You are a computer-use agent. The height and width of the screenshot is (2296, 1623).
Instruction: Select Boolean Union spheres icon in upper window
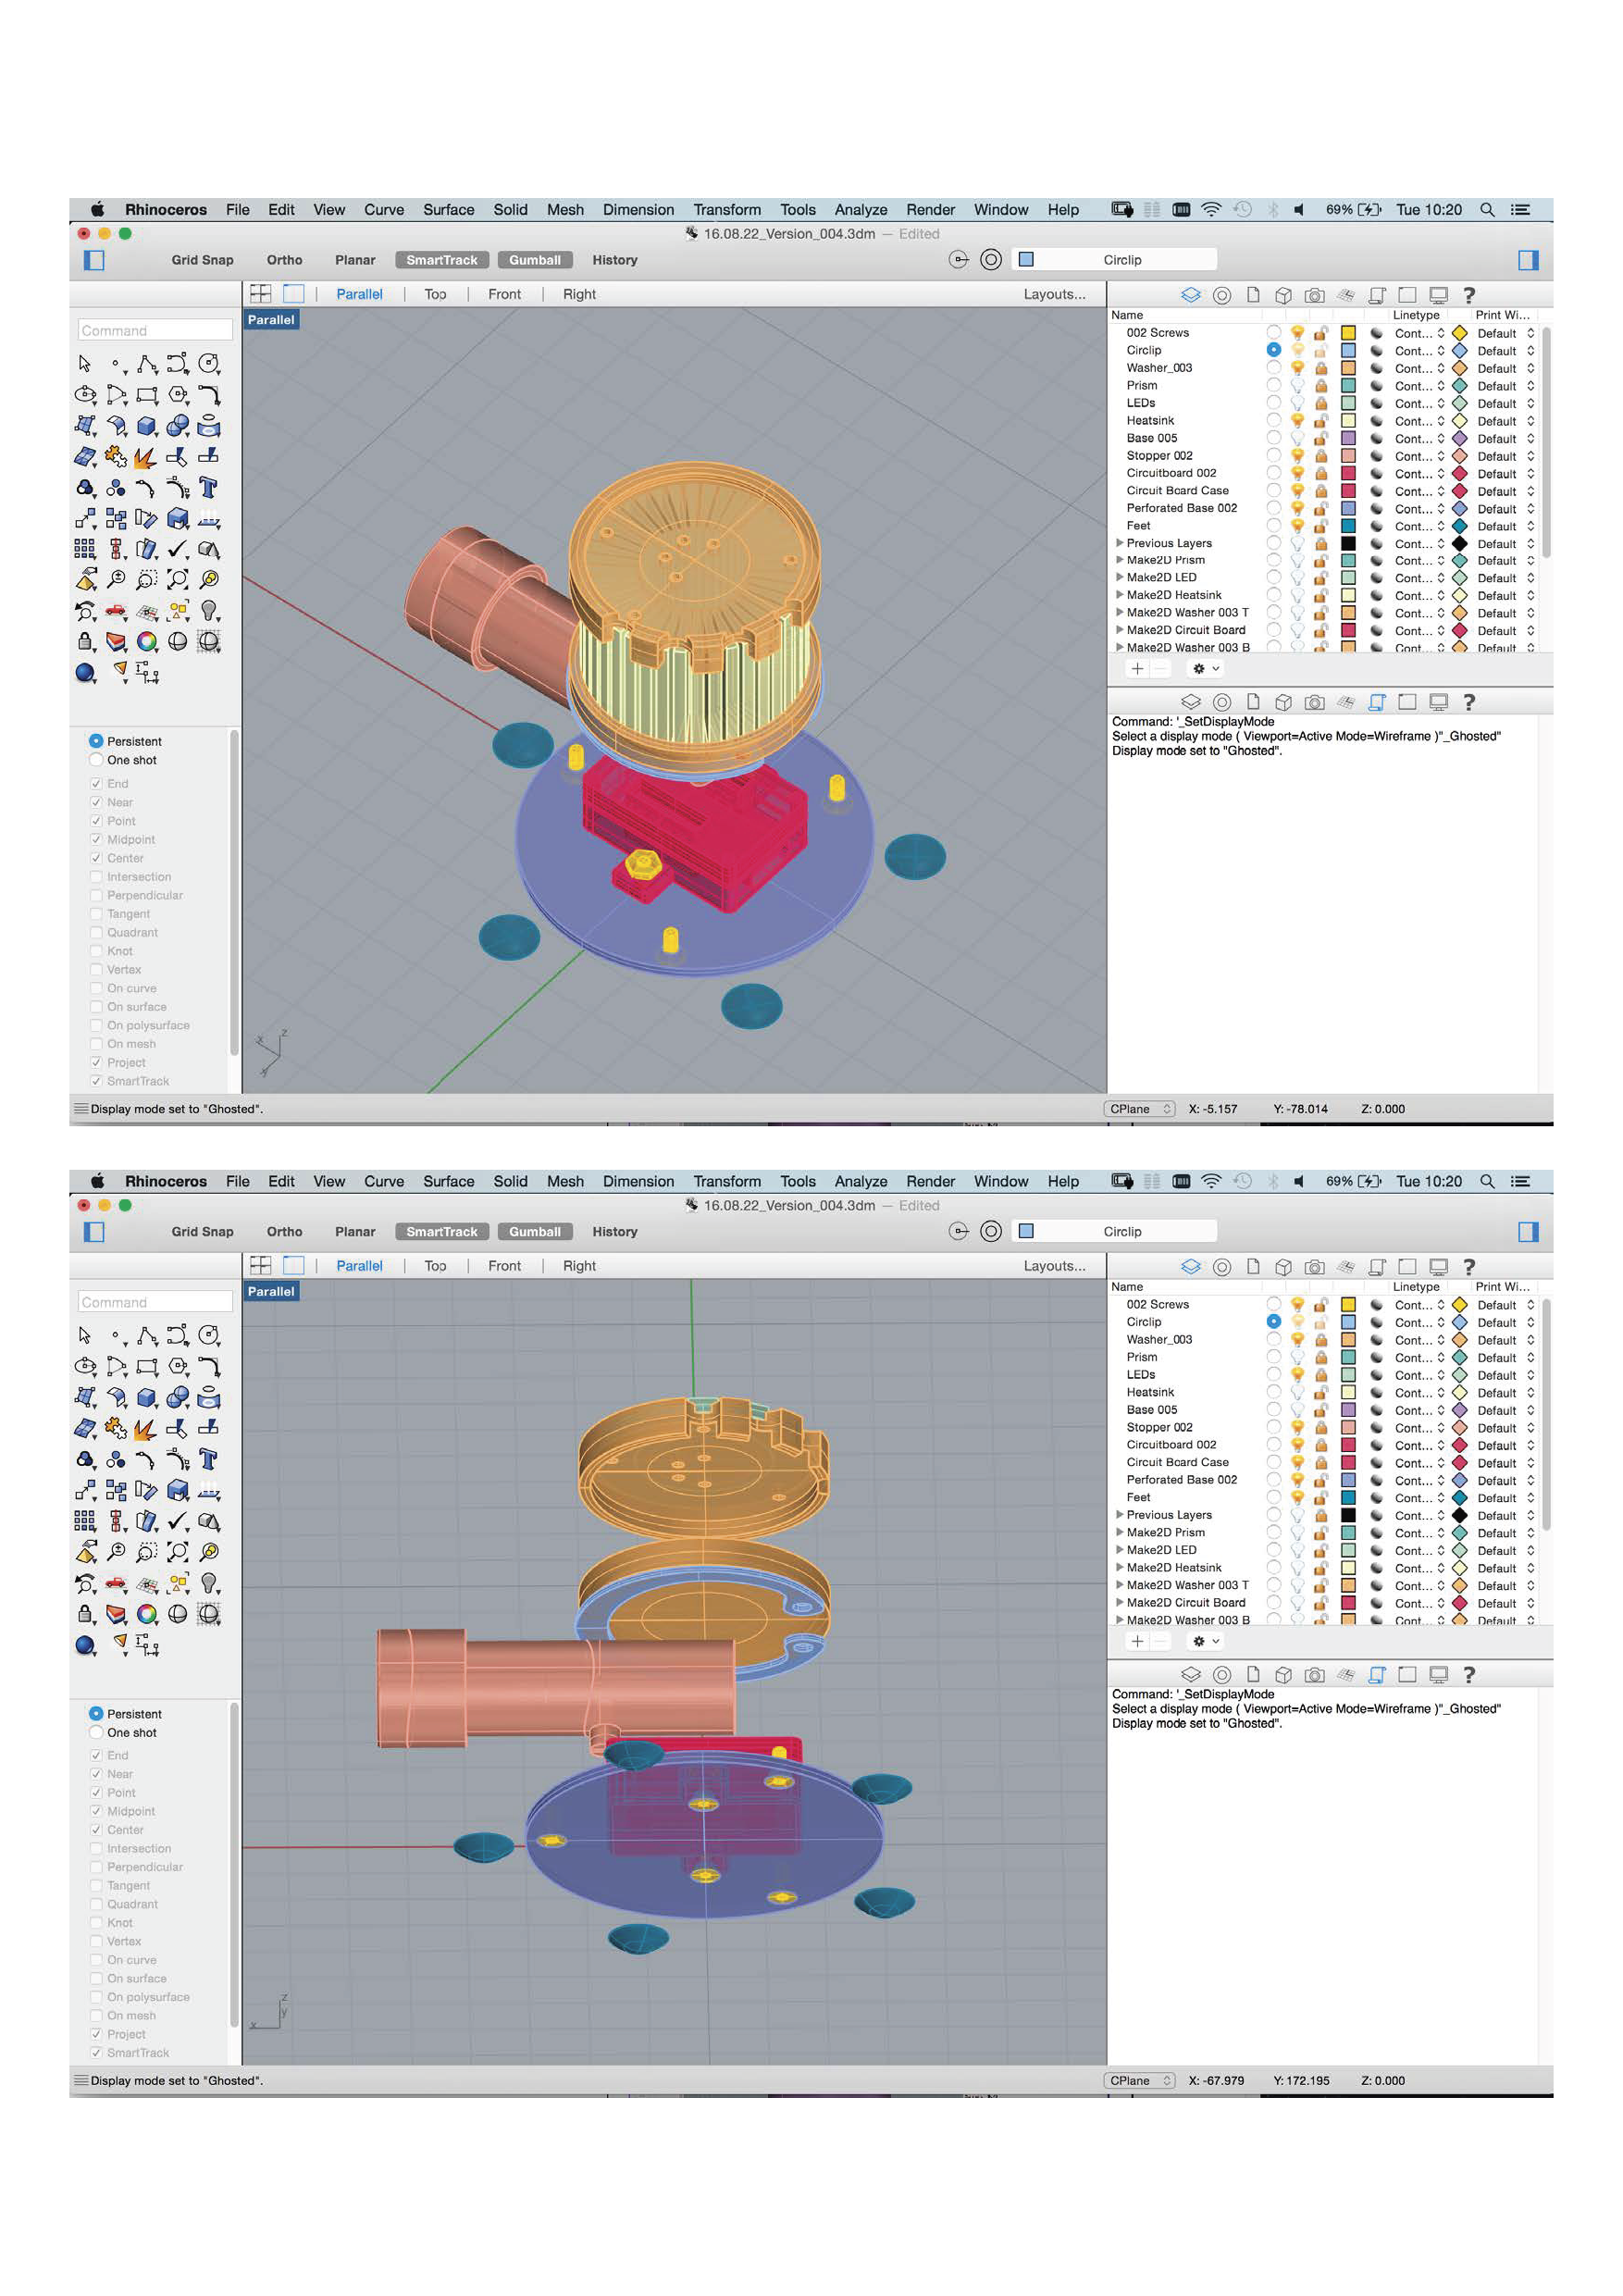178,426
